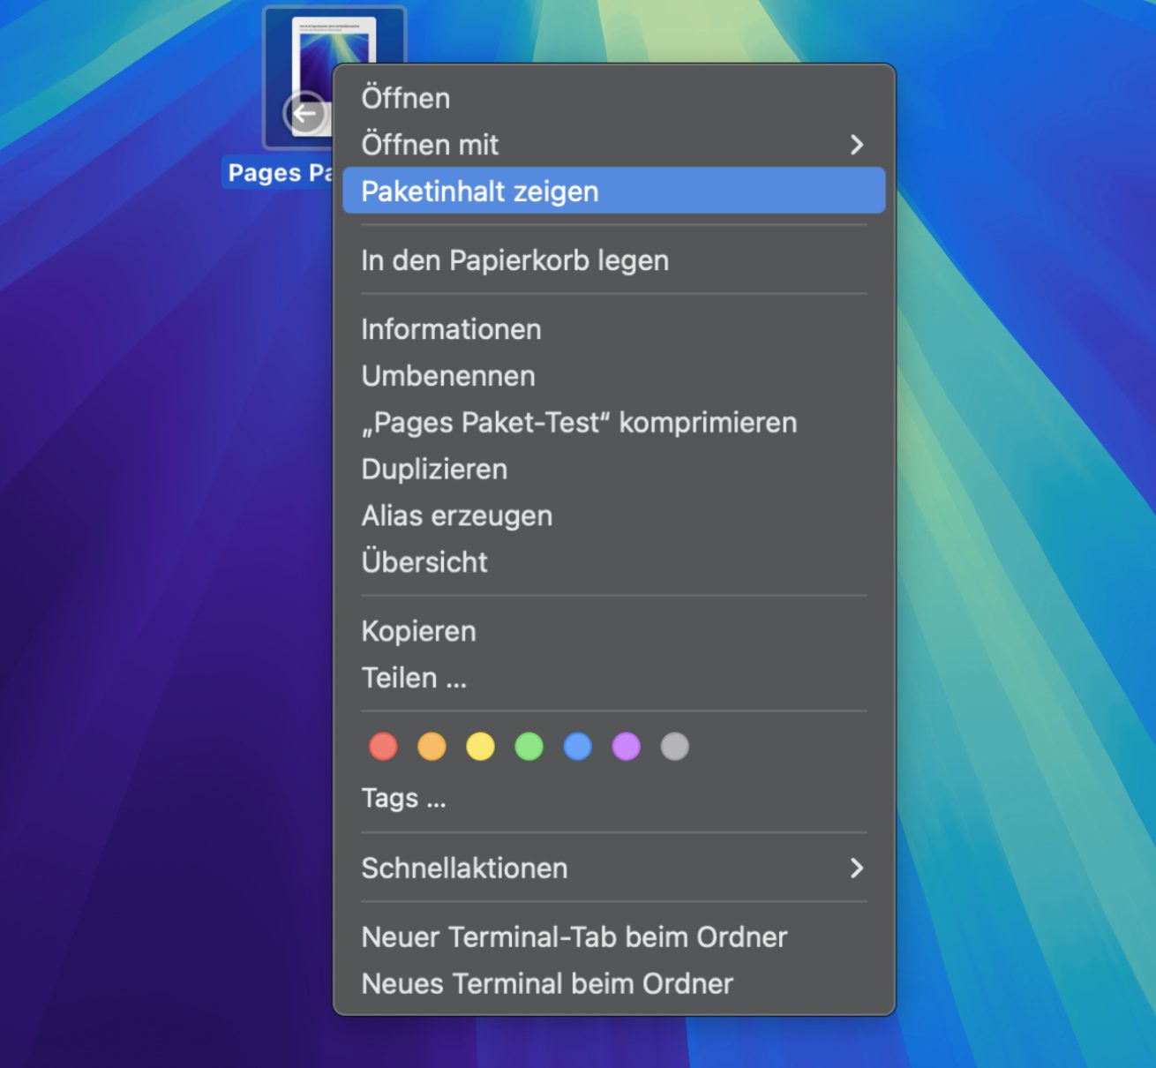Screen dimensions: 1156x1068
Task: Apply the yellow tag color
Action: 480,747
